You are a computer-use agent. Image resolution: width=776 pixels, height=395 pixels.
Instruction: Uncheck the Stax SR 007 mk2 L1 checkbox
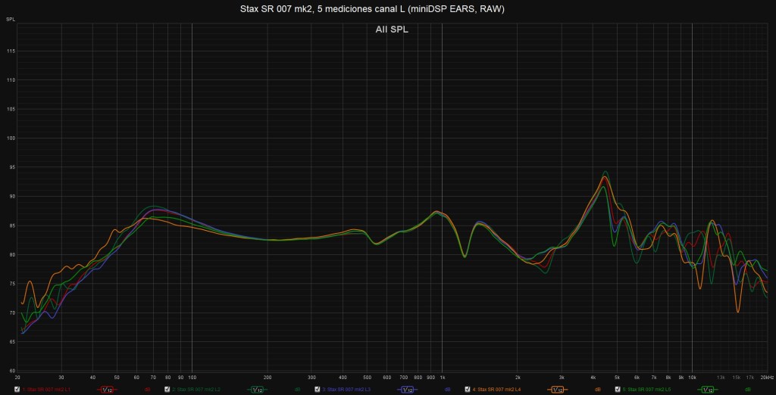pos(17,390)
